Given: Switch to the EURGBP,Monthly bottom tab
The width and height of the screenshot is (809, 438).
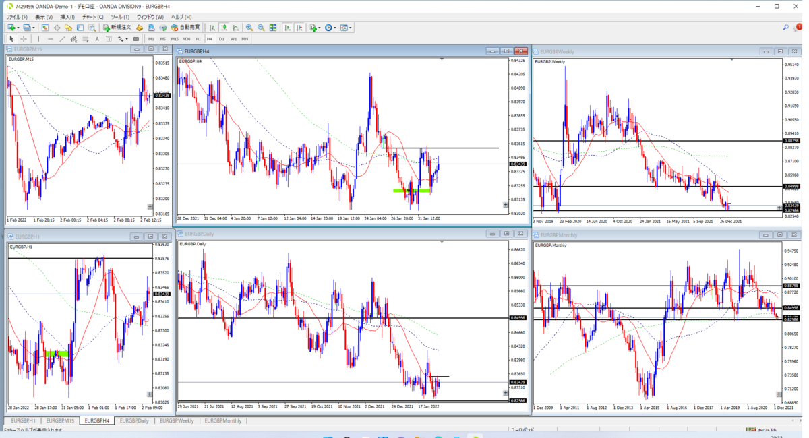Looking at the screenshot, I should pos(222,420).
